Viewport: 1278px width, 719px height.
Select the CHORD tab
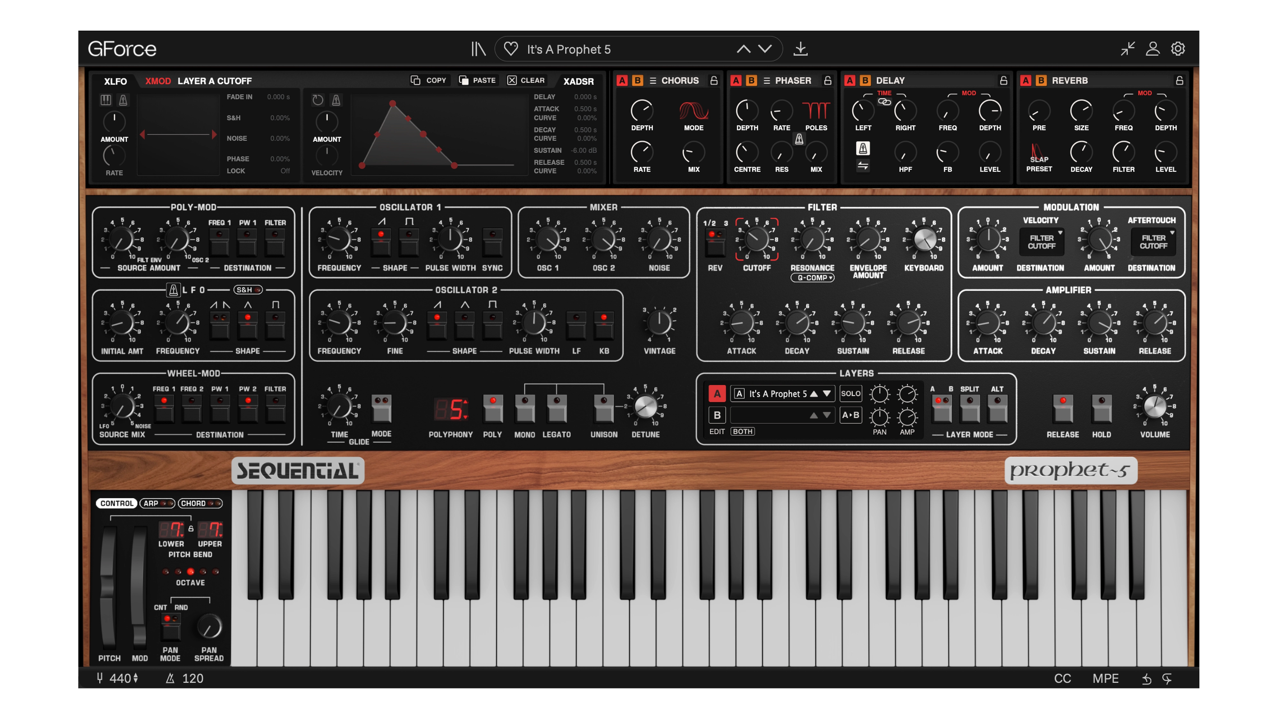[x=200, y=503]
